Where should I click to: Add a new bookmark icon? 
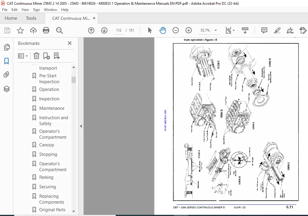(x=46, y=56)
